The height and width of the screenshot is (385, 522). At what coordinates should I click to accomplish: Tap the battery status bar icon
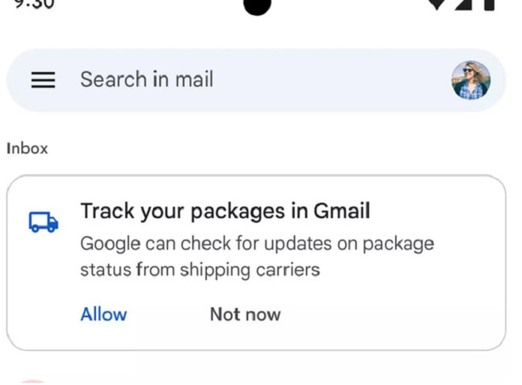(x=489, y=4)
